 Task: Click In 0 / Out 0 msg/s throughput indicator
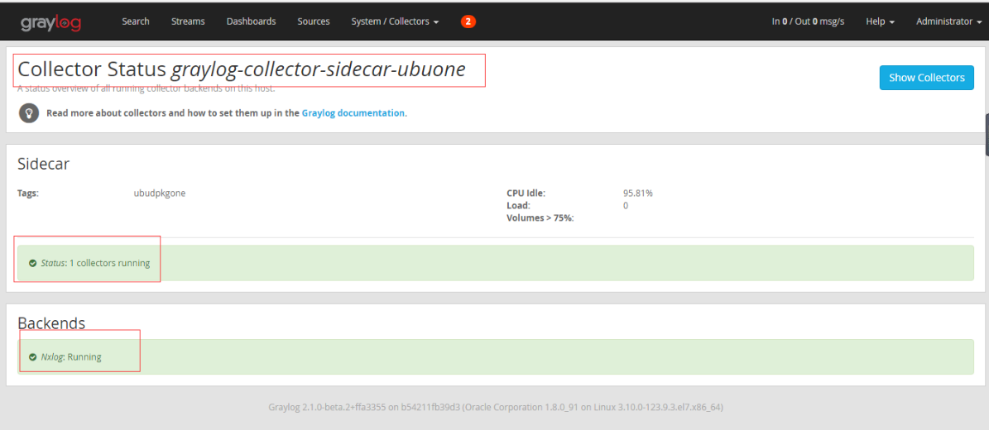point(808,21)
